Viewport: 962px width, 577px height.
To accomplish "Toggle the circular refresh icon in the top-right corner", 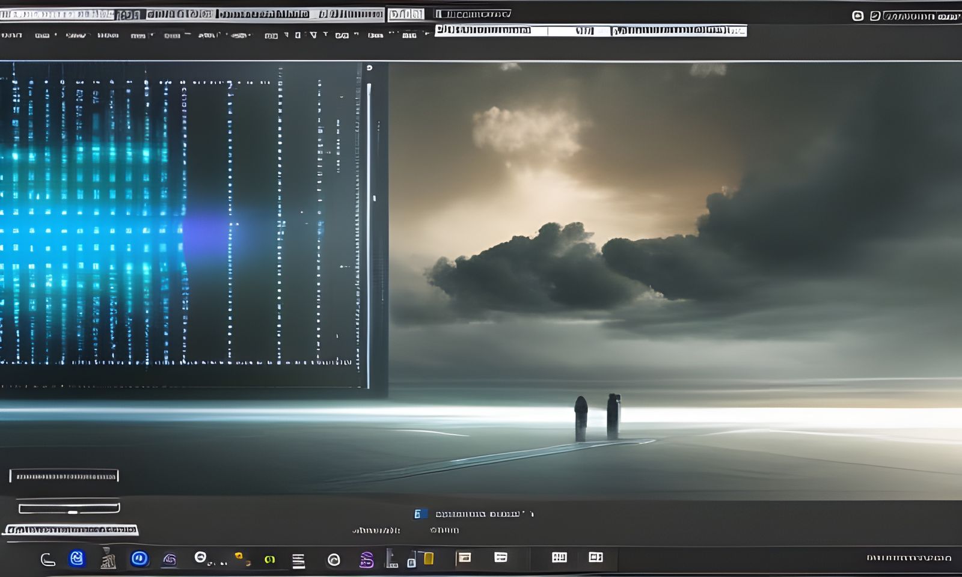I will pyautogui.click(x=857, y=16).
